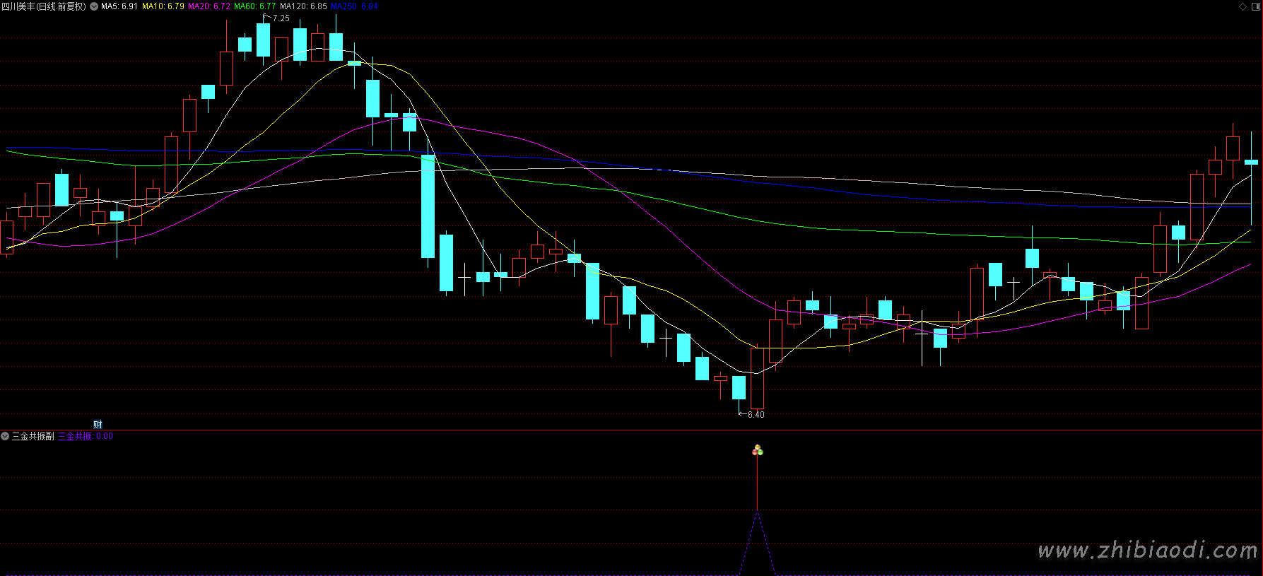Click the large cyan drop candlestick
The image size is (1263, 576).
[428, 206]
